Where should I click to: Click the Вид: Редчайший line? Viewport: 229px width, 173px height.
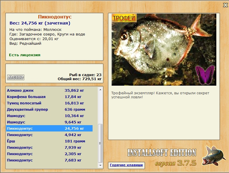(25, 44)
